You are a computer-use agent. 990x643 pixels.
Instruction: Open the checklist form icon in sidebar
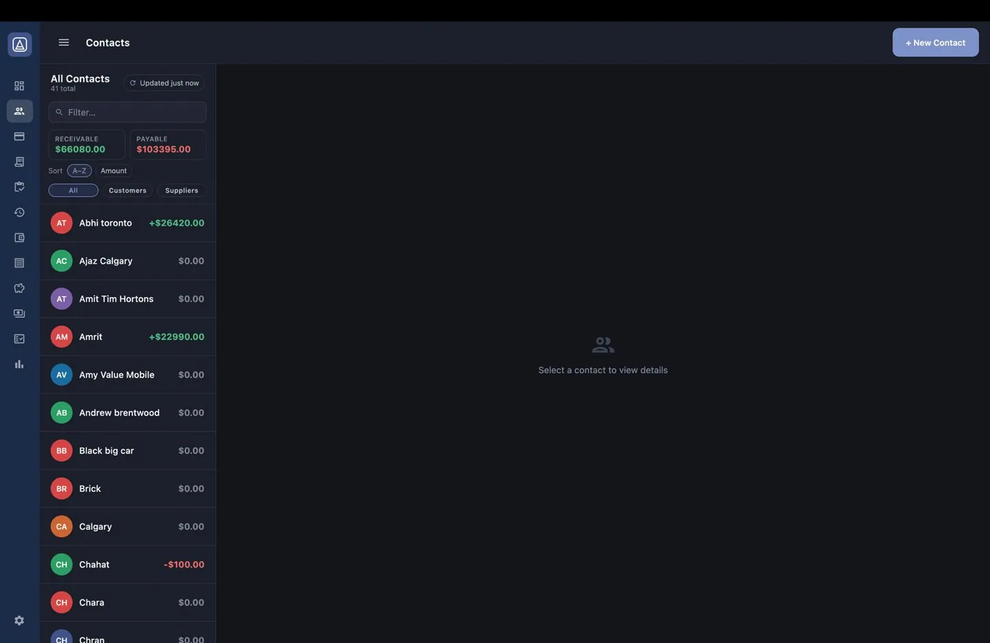[x=19, y=339]
